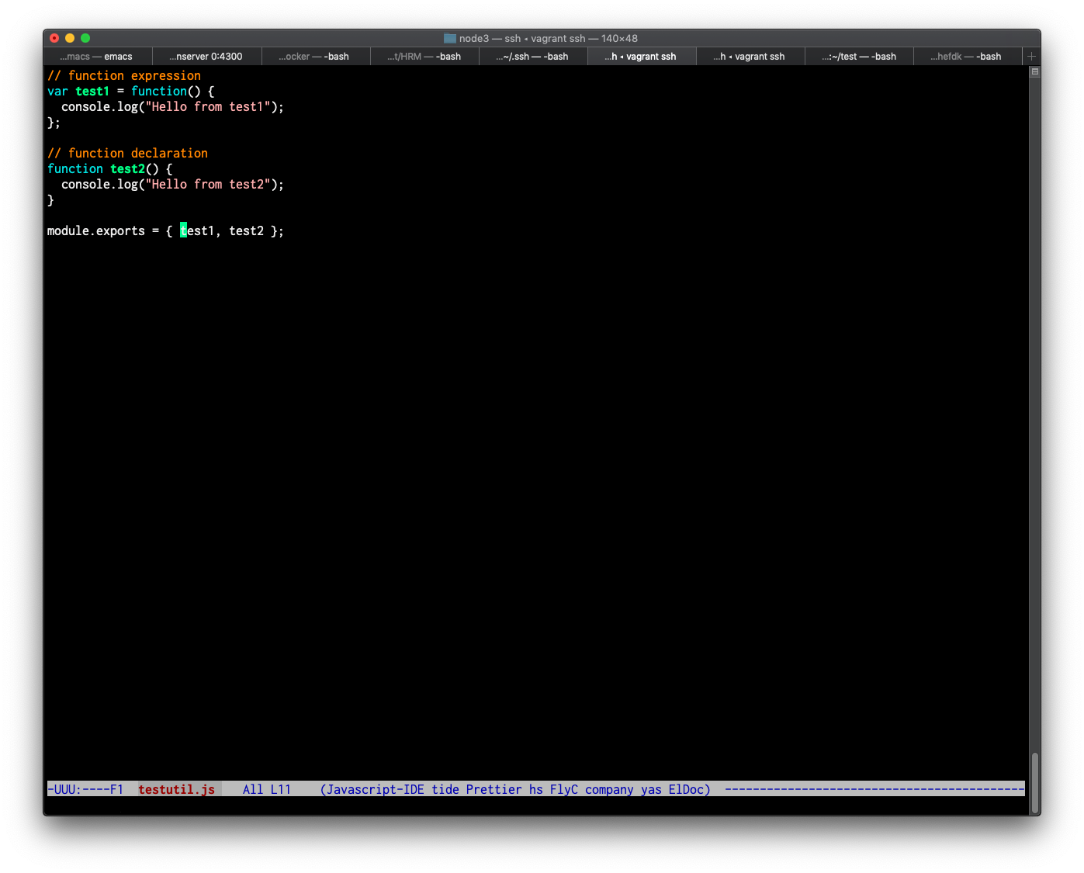
Task: Switch to the emacs tab
Action: pos(97,56)
